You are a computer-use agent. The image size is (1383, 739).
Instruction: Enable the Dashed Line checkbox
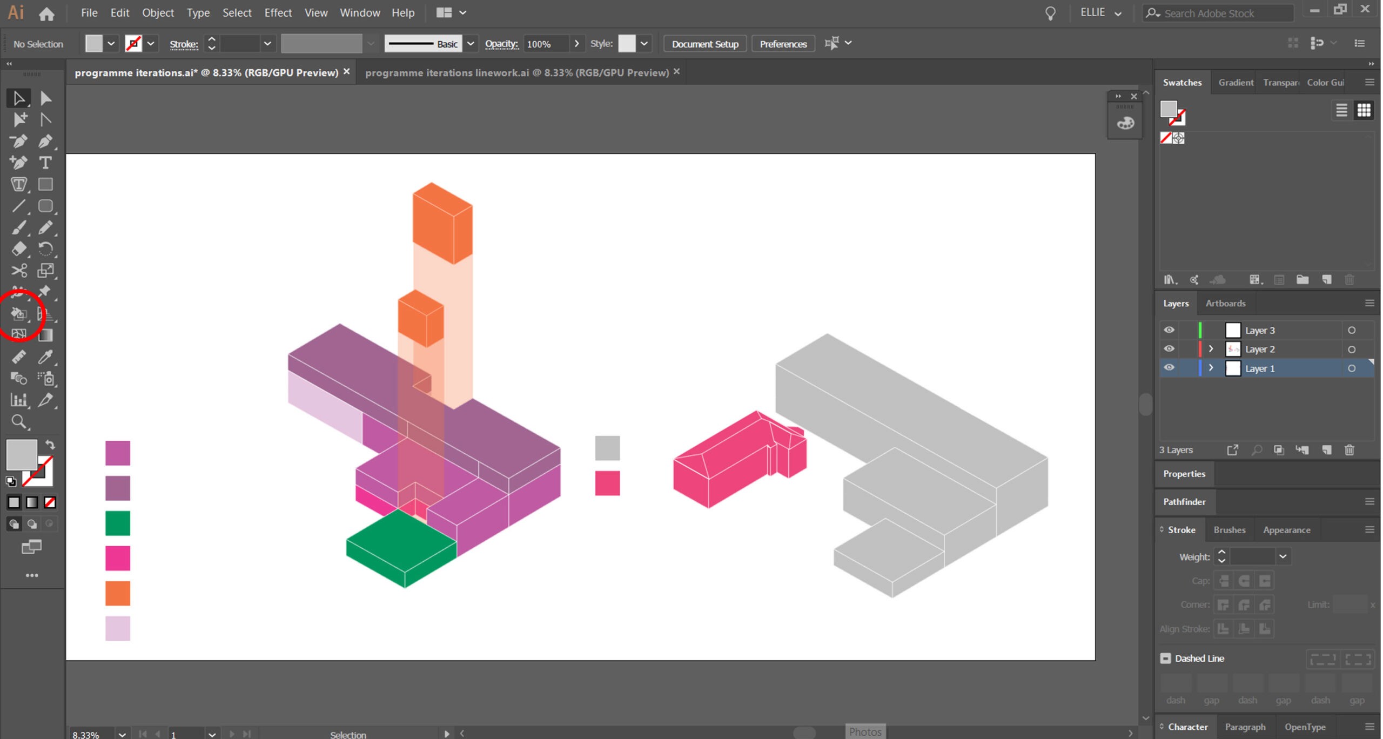(1165, 658)
